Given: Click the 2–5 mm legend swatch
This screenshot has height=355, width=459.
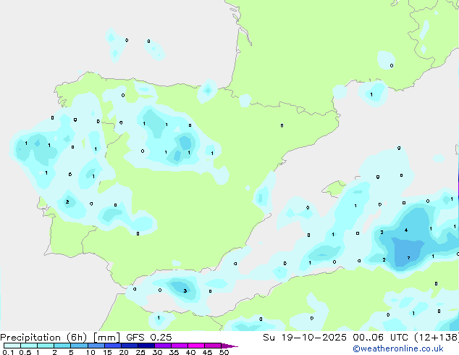Looking at the screenshot, I should pyautogui.click(x=62, y=346).
